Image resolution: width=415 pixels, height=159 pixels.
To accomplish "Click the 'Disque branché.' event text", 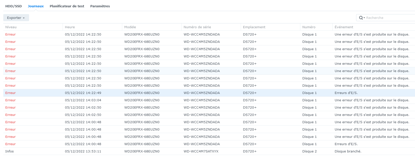I will click(348, 151).
